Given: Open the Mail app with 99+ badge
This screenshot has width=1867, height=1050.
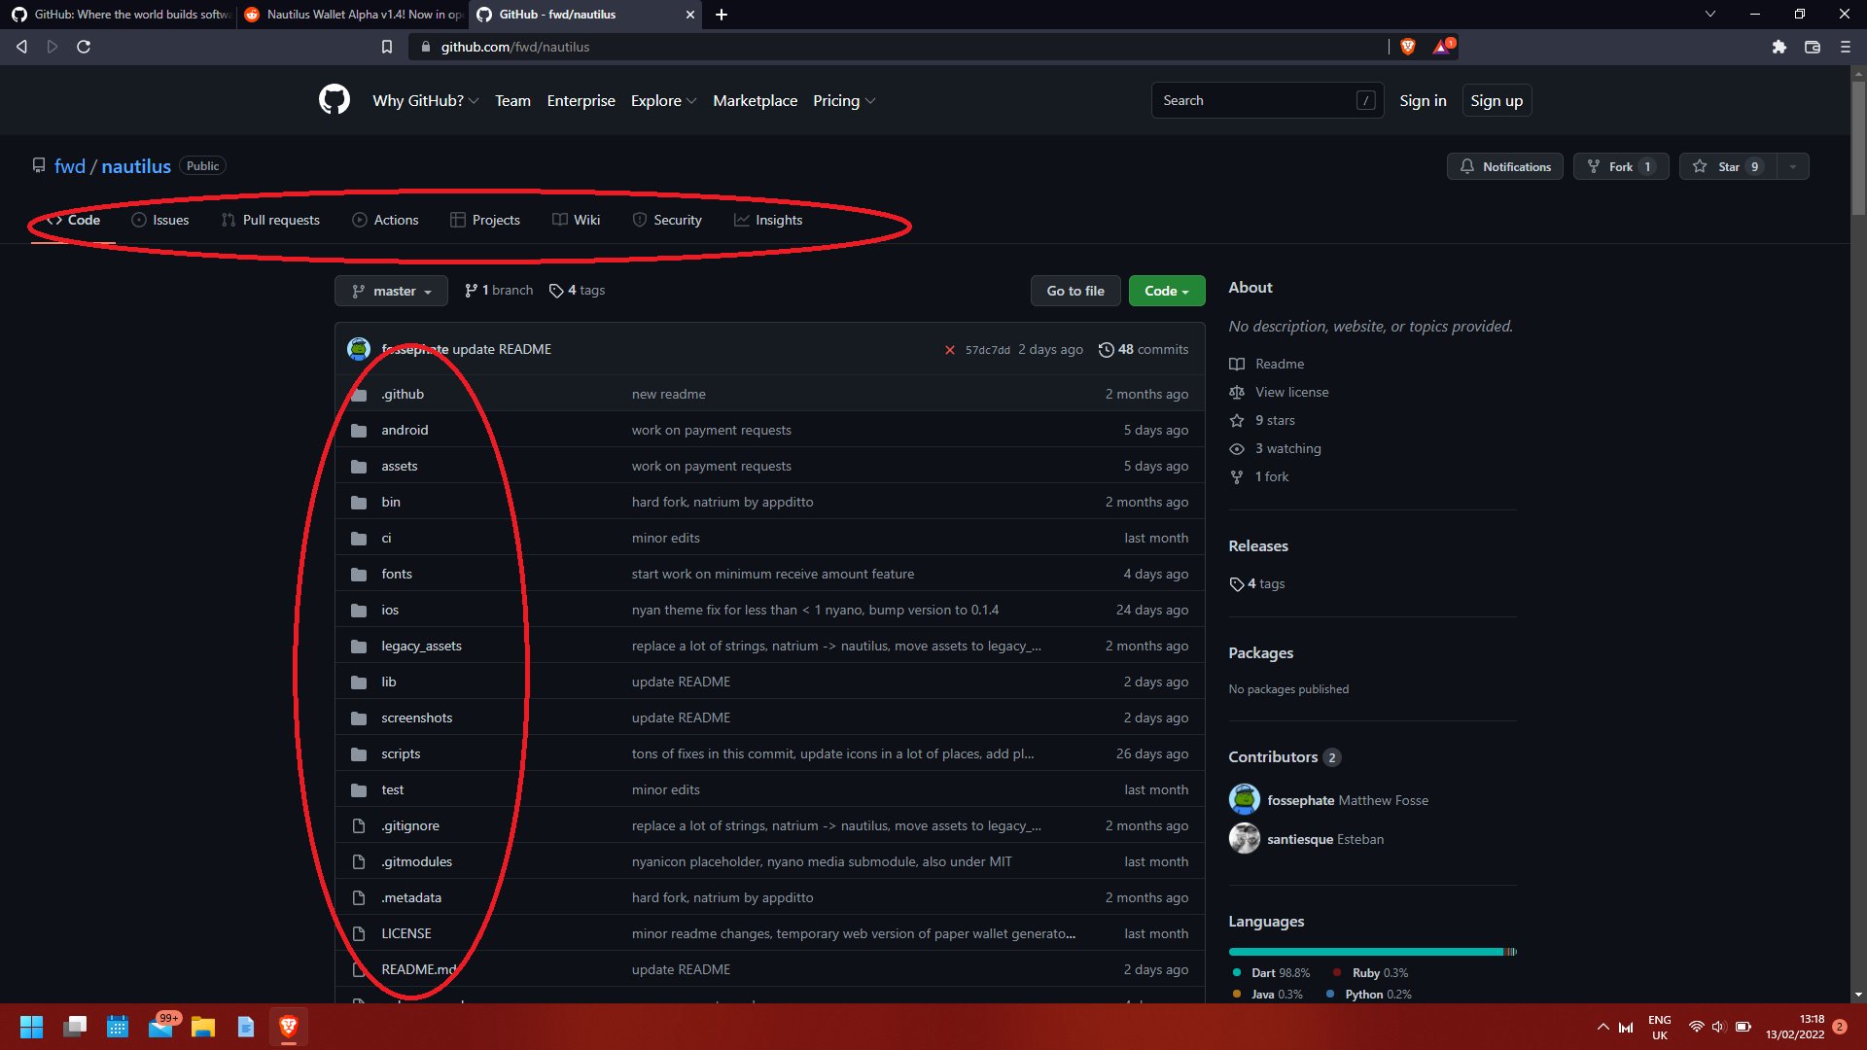Looking at the screenshot, I should click(160, 1027).
